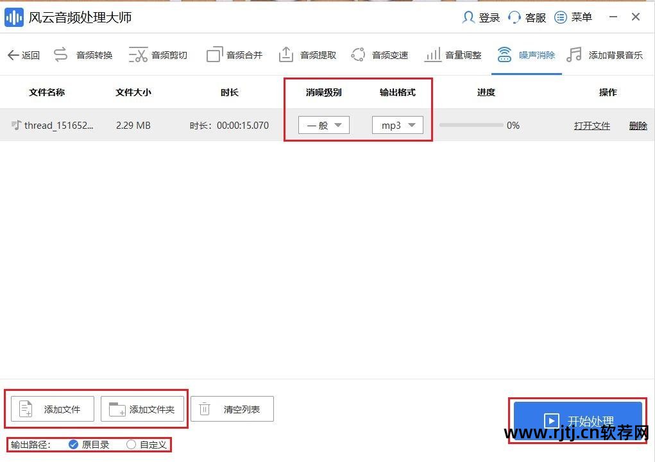This screenshot has height=462, width=655.
Task: Switch to 音频剪切 tab
Action: tap(169, 55)
